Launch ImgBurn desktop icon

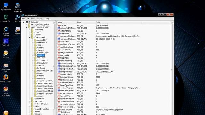(18, 30)
